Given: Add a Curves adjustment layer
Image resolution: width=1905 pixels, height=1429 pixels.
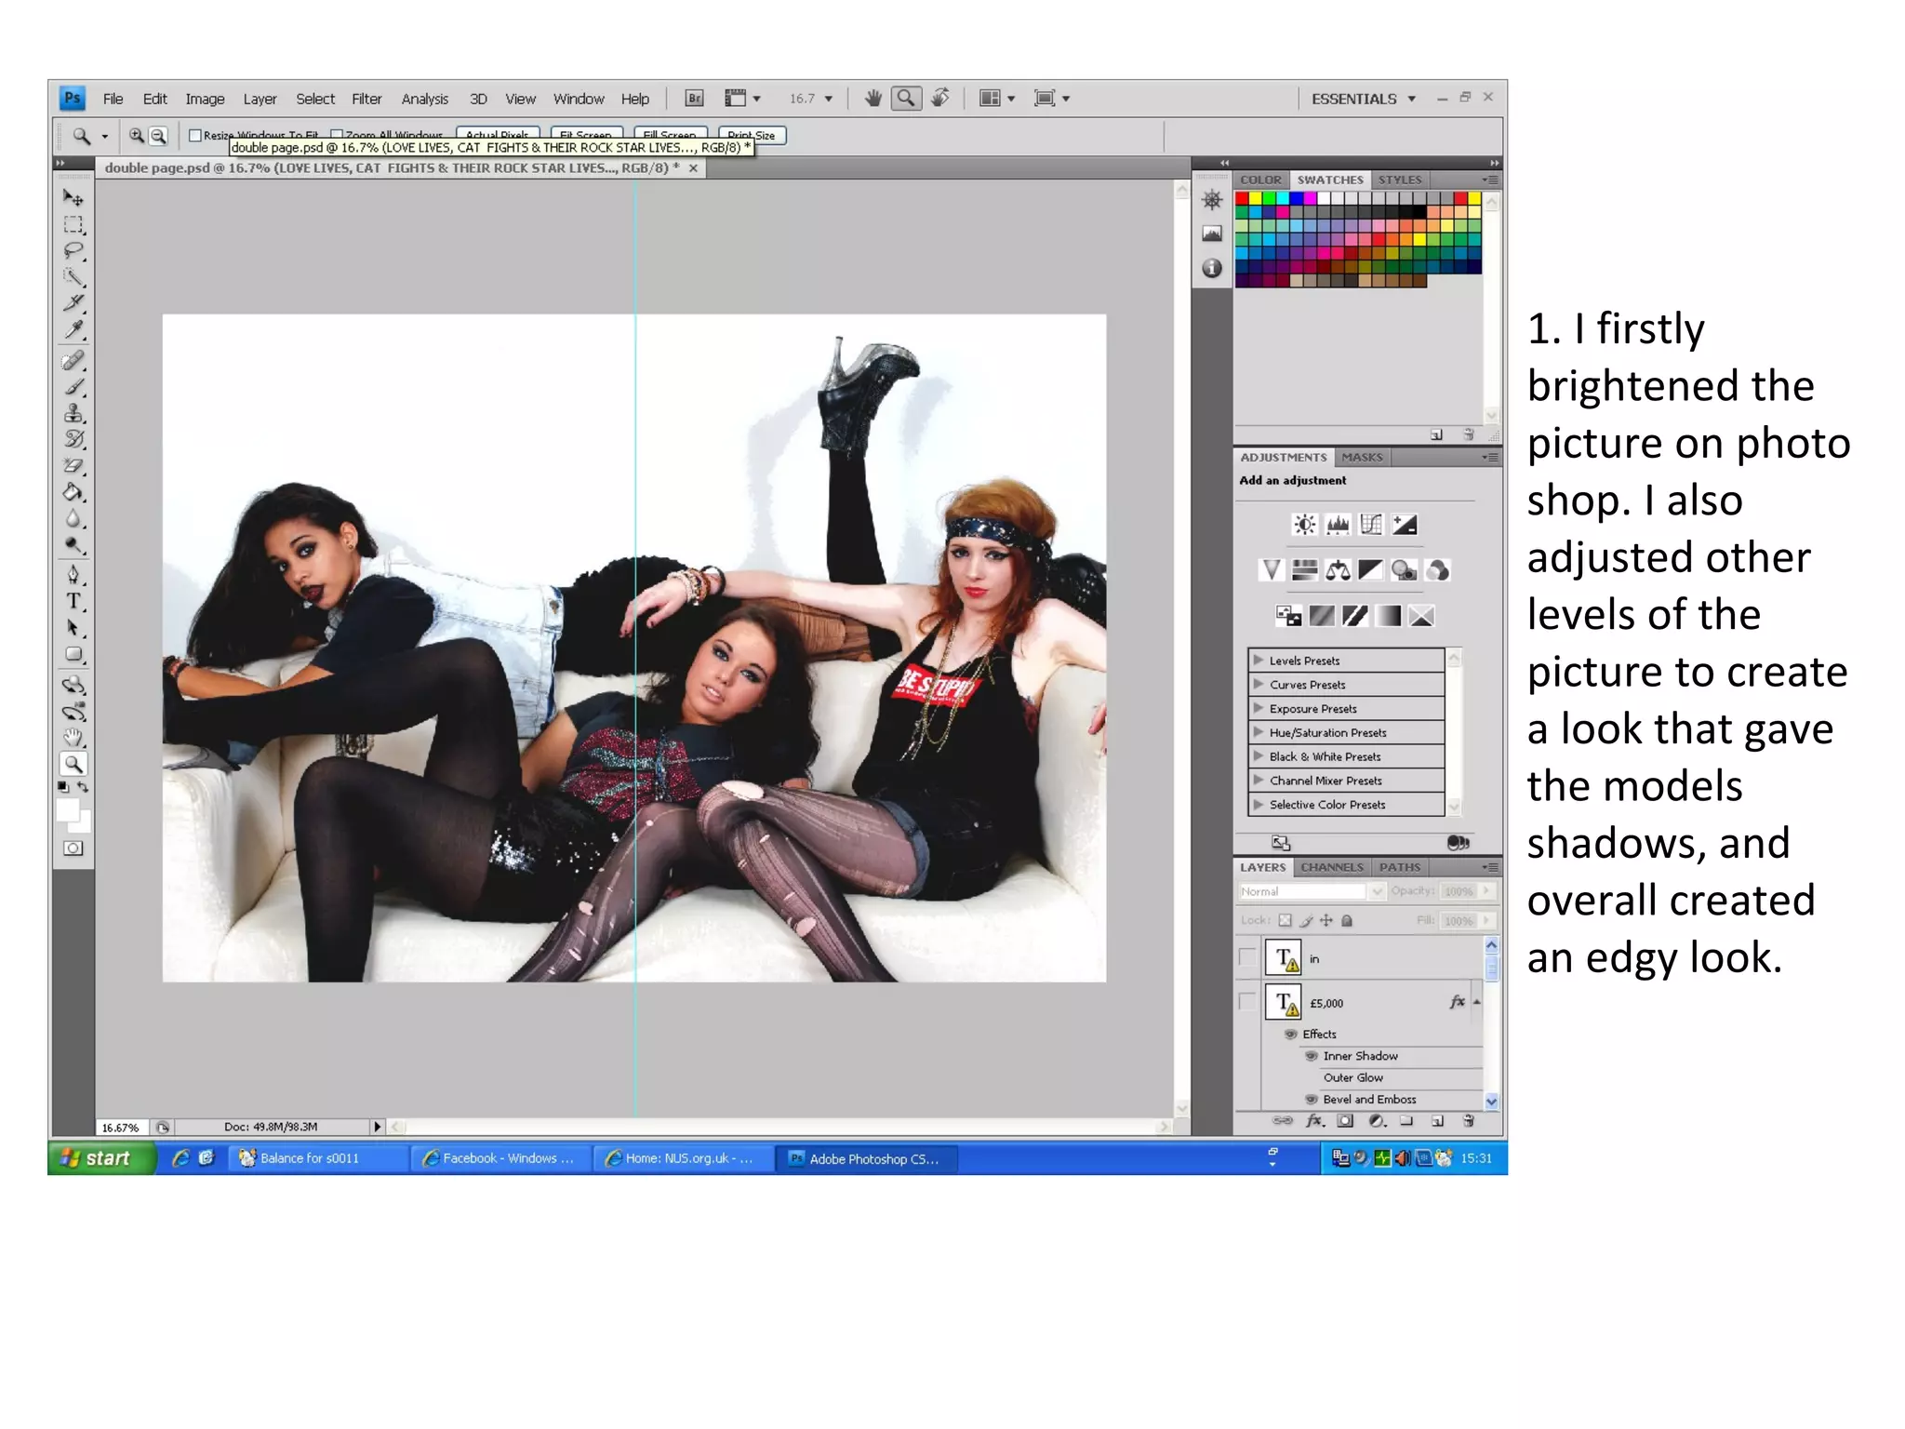Looking at the screenshot, I should (x=1371, y=525).
